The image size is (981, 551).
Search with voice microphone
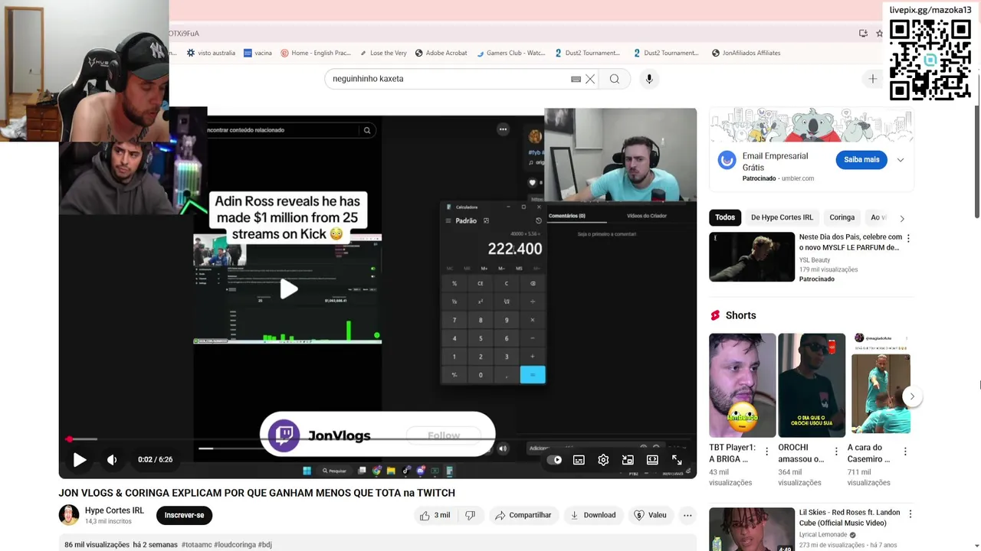(649, 79)
